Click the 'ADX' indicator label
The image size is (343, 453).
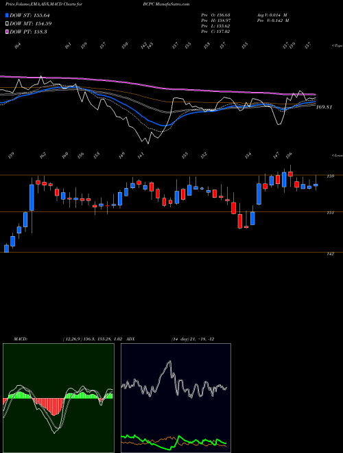[x=130, y=338]
